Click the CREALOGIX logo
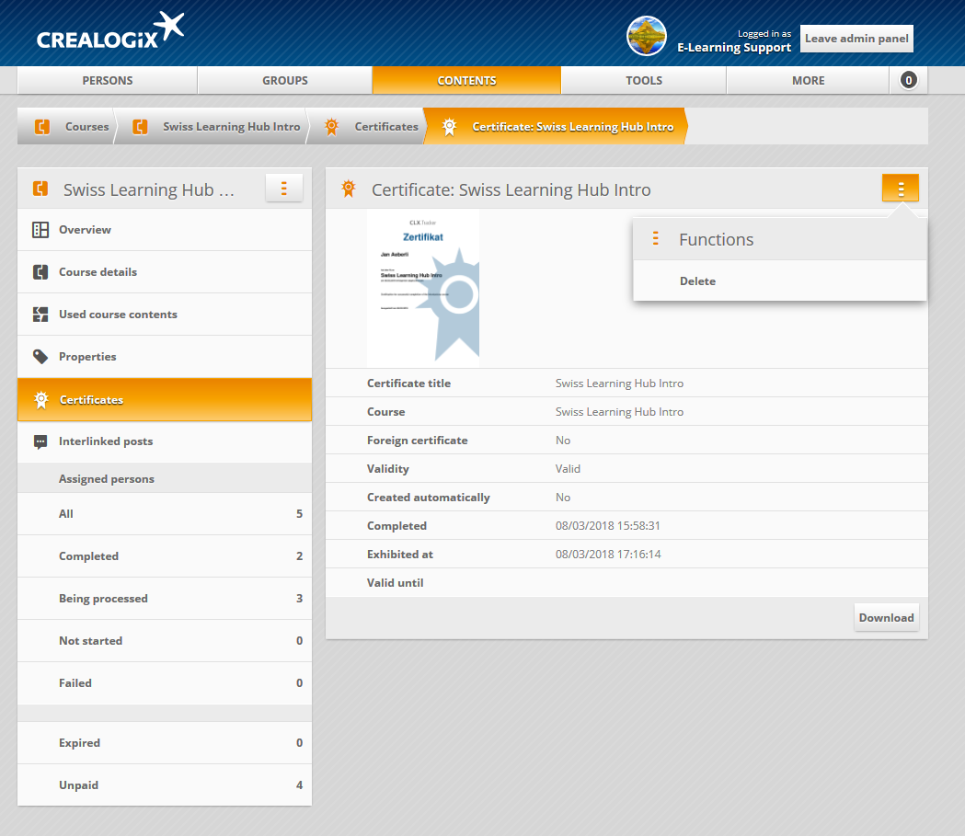The height and width of the screenshot is (836, 965). click(110, 30)
